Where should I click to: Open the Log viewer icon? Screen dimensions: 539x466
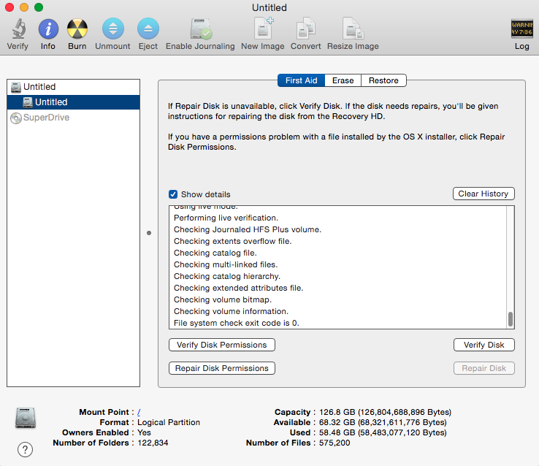[521, 29]
